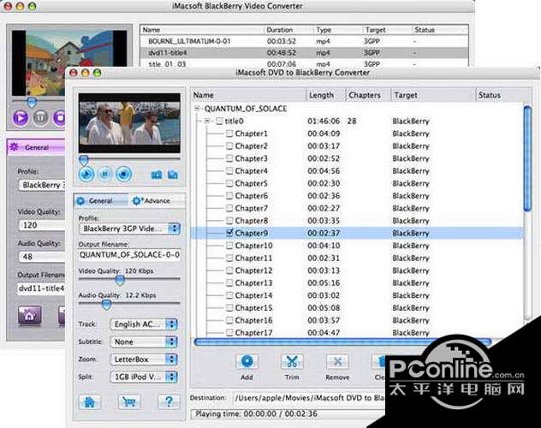Adjust the Audio Quality slider handle
Screen dimensions: 541x428
pos(107,304)
